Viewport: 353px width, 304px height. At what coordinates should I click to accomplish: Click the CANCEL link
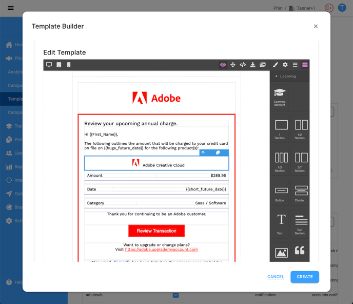pyautogui.click(x=276, y=277)
